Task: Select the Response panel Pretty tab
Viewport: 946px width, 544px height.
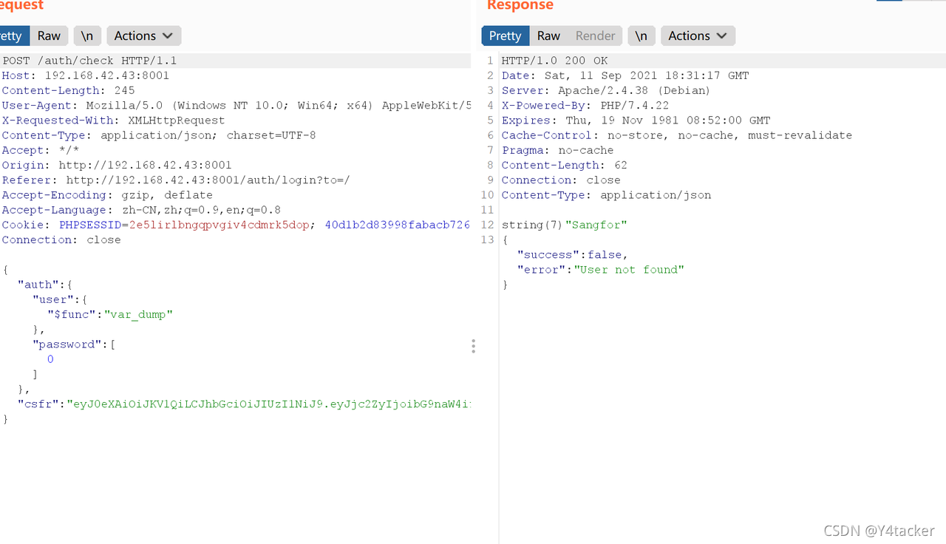Action: pos(505,35)
